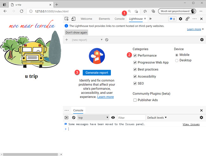Screen dimensions: 206x156
Task: Toggle the Progressive Web App checkbox
Action: point(135,62)
